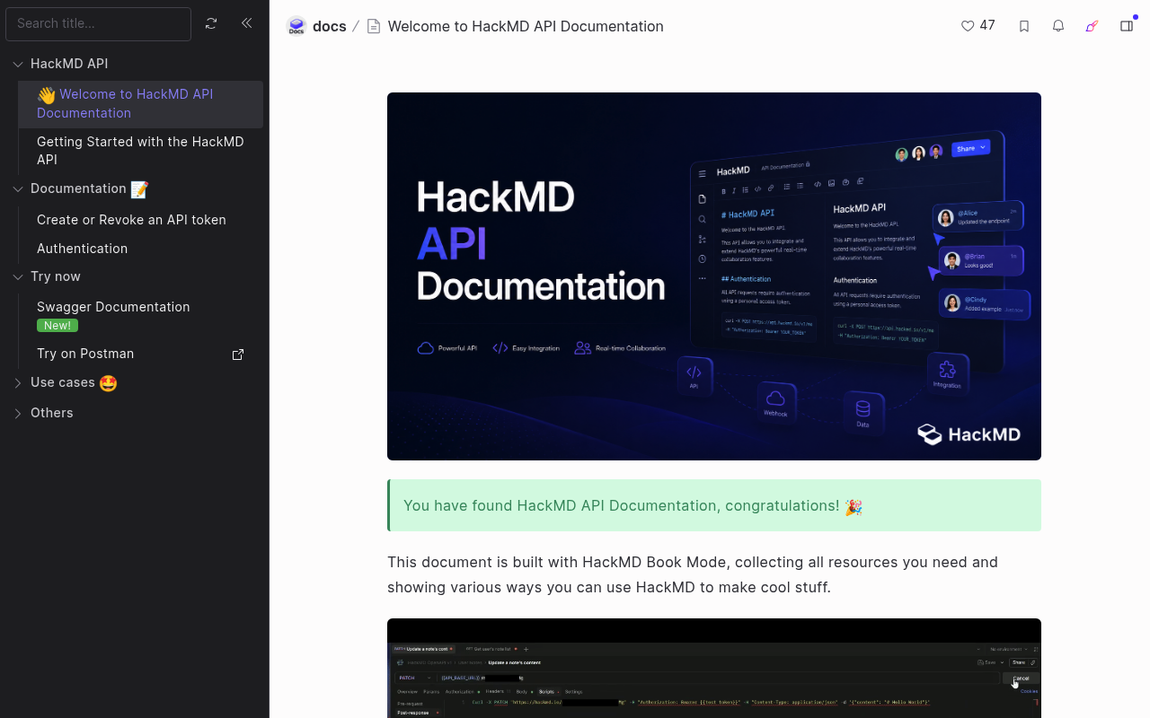Click the Postman screenshot image
This screenshot has width=1150, height=718.
(714, 668)
